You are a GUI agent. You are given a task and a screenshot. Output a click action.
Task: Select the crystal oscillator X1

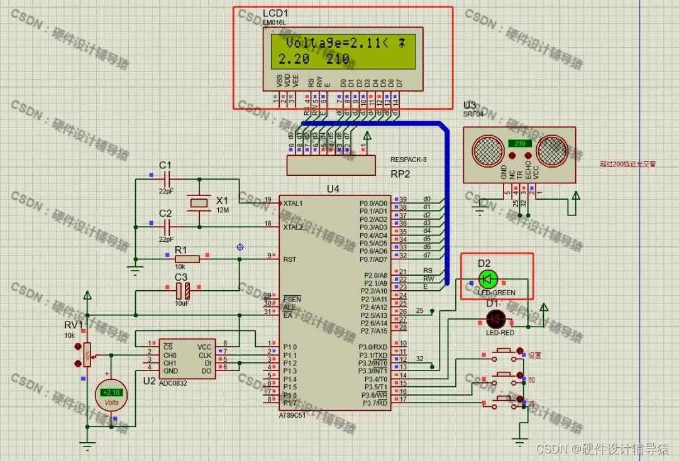point(199,202)
